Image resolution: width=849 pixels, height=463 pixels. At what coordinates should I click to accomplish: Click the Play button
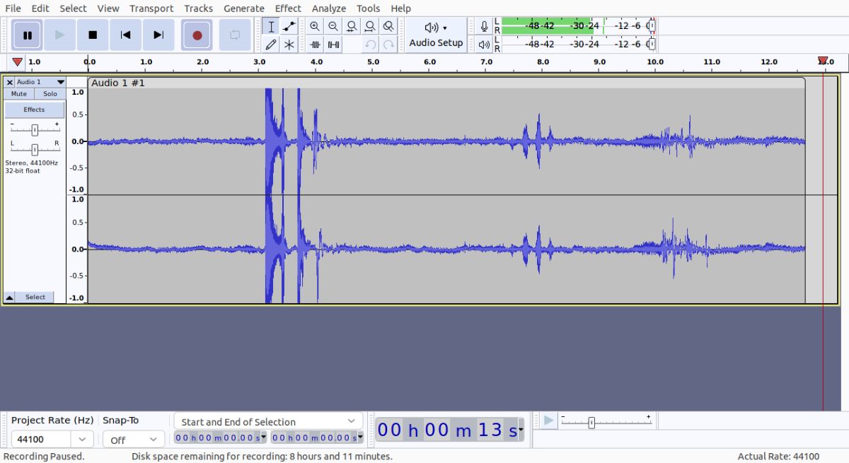pyautogui.click(x=59, y=35)
